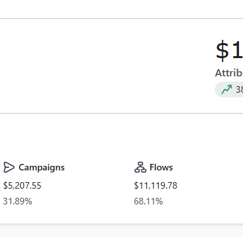Click the letter F in Flows
The image size is (243, 237).
pos(152,167)
